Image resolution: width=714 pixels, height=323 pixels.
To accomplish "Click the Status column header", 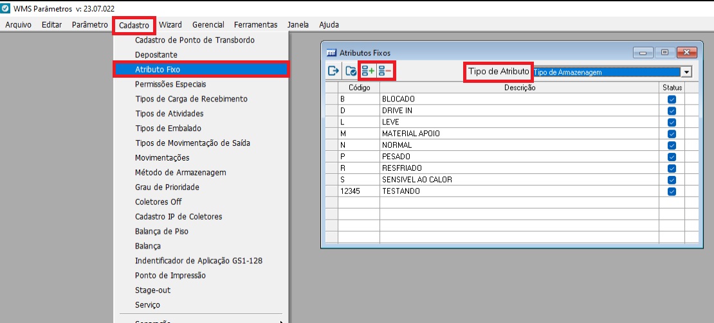I will (672, 88).
